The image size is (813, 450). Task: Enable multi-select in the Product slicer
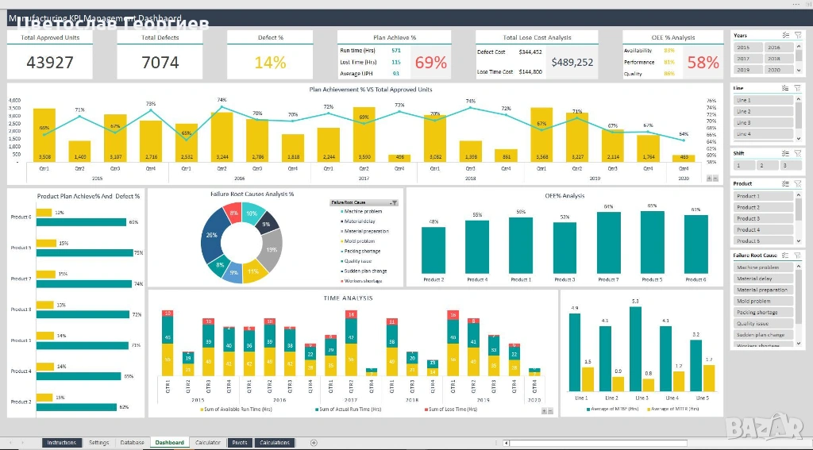coord(786,184)
